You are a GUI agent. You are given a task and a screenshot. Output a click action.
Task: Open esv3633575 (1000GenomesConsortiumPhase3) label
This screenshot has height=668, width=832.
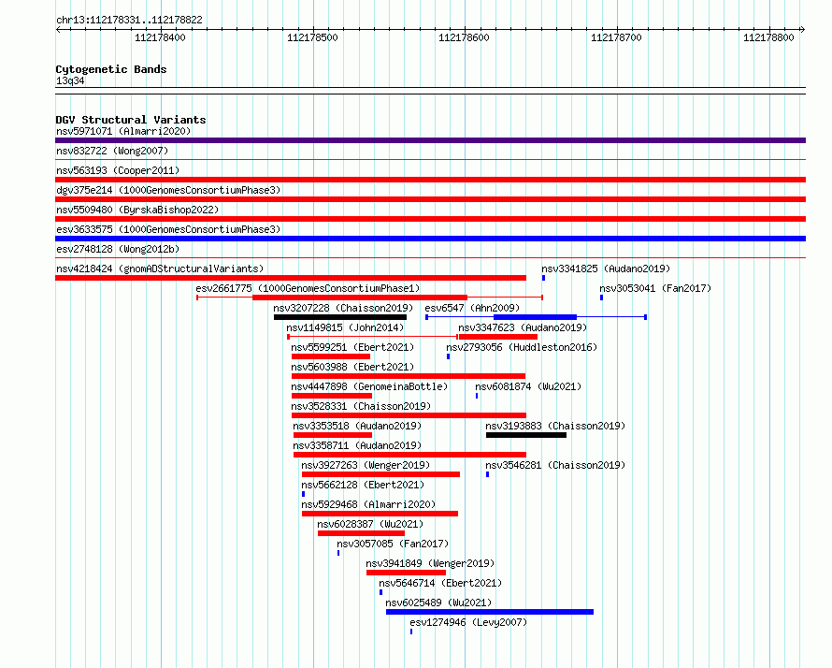click(x=168, y=229)
